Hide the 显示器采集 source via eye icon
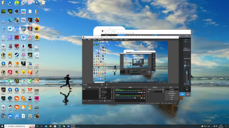Image resolution: width=229 pixels, height=128 pixels. point(112,92)
